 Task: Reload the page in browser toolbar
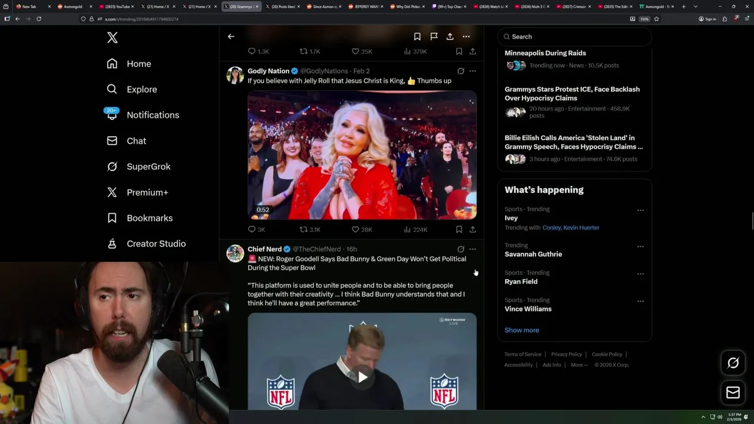(x=39, y=19)
